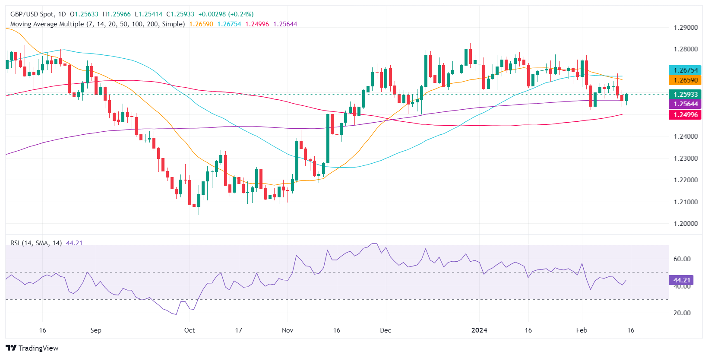
Task: Click the 1.22000 price axis label
Action: (686, 180)
